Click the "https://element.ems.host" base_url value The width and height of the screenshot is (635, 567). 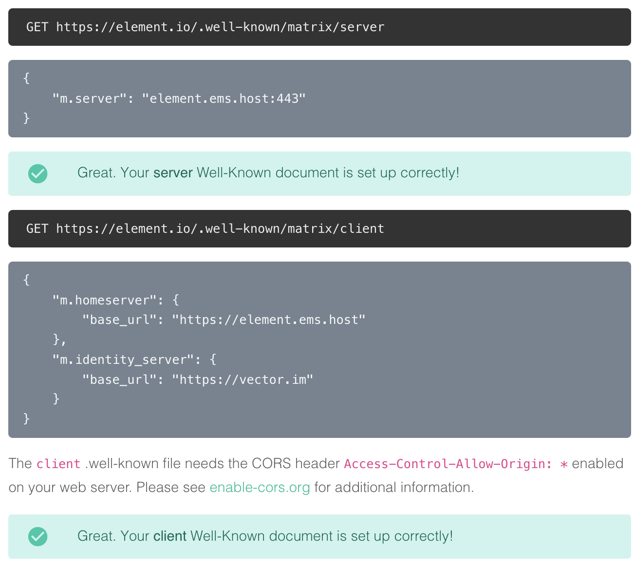pos(269,320)
